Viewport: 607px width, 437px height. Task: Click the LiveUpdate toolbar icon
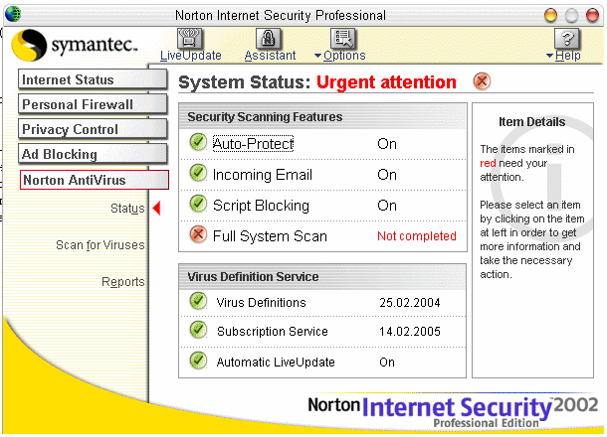(x=189, y=39)
